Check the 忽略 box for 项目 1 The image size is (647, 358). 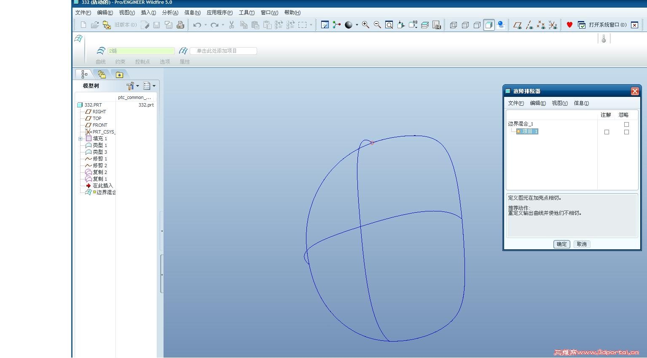click(626, 132)
